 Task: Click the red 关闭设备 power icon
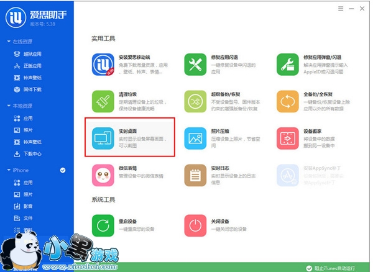[x=195, y=225]
